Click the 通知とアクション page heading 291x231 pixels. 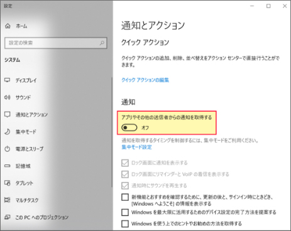point(153,25)
